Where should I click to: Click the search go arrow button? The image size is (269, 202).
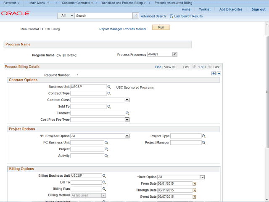pos(136,16)
